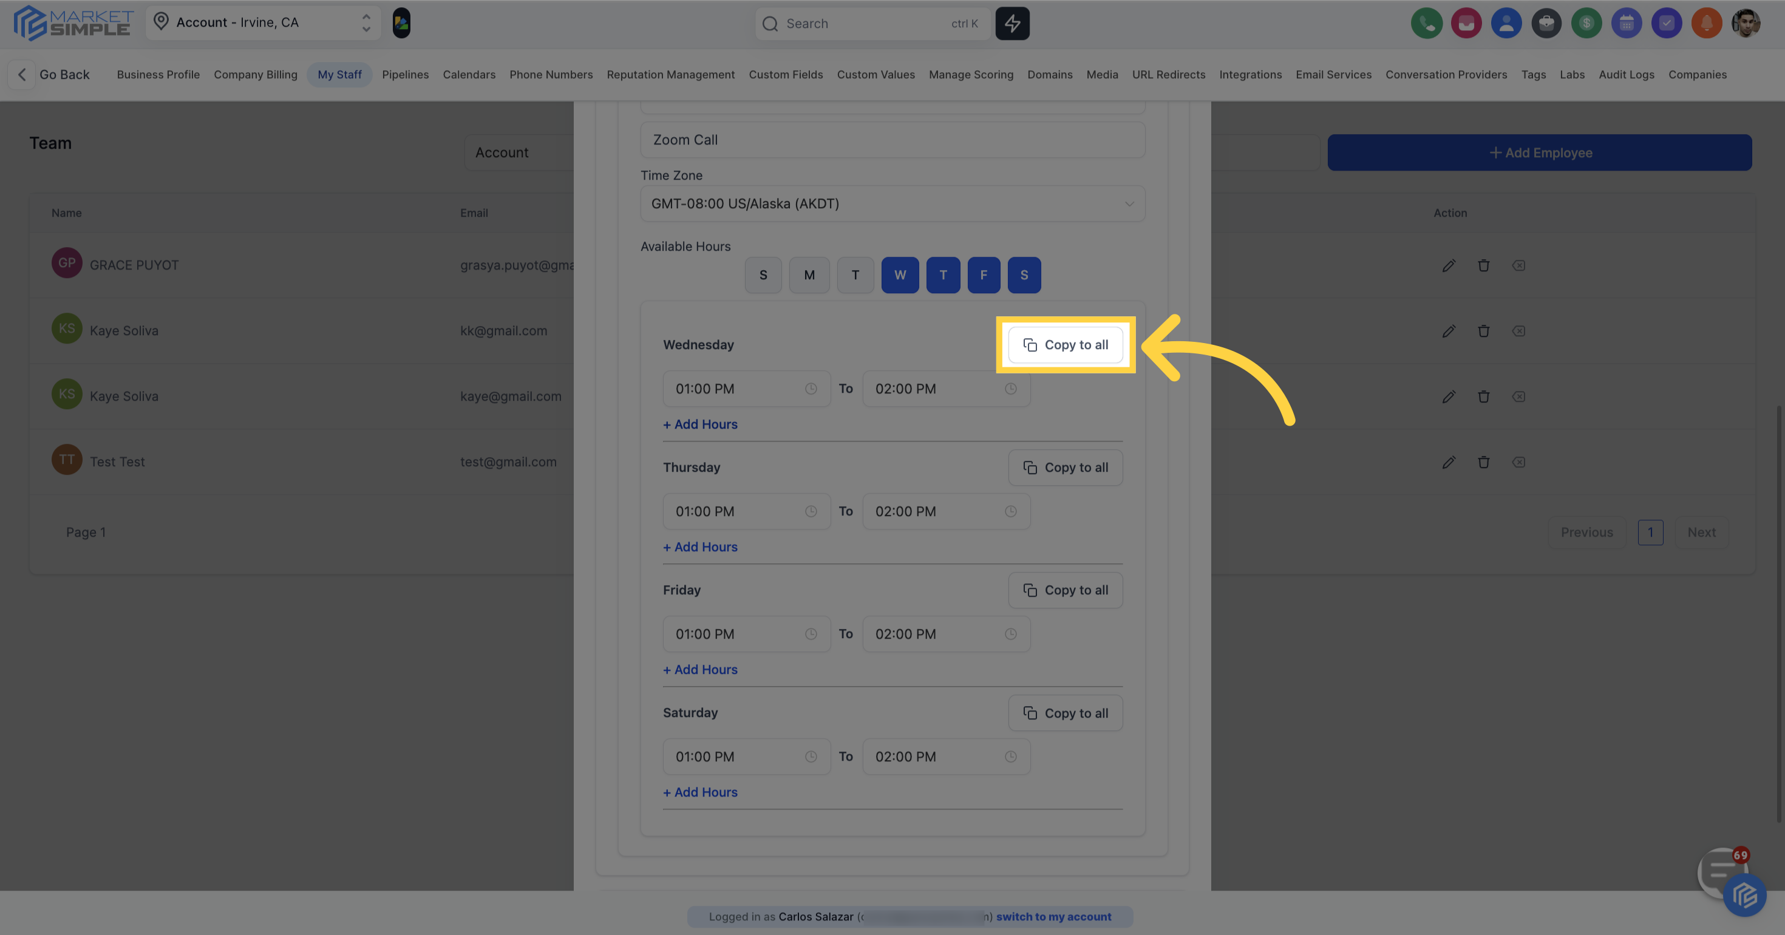1785x935 pixels.
Task: Open the Time Zone dropdown
Action: 892,203
